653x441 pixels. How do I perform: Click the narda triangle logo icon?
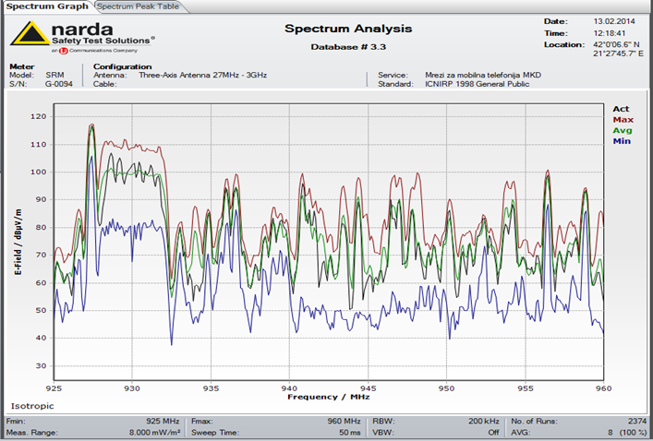(x=26, y=35)
